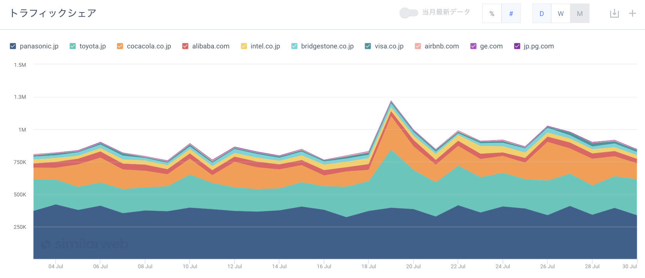The height and width of the screenshot is (278, 645).
Task: Toggle the intel.co.jp checkbox
Action: point(244,46)
